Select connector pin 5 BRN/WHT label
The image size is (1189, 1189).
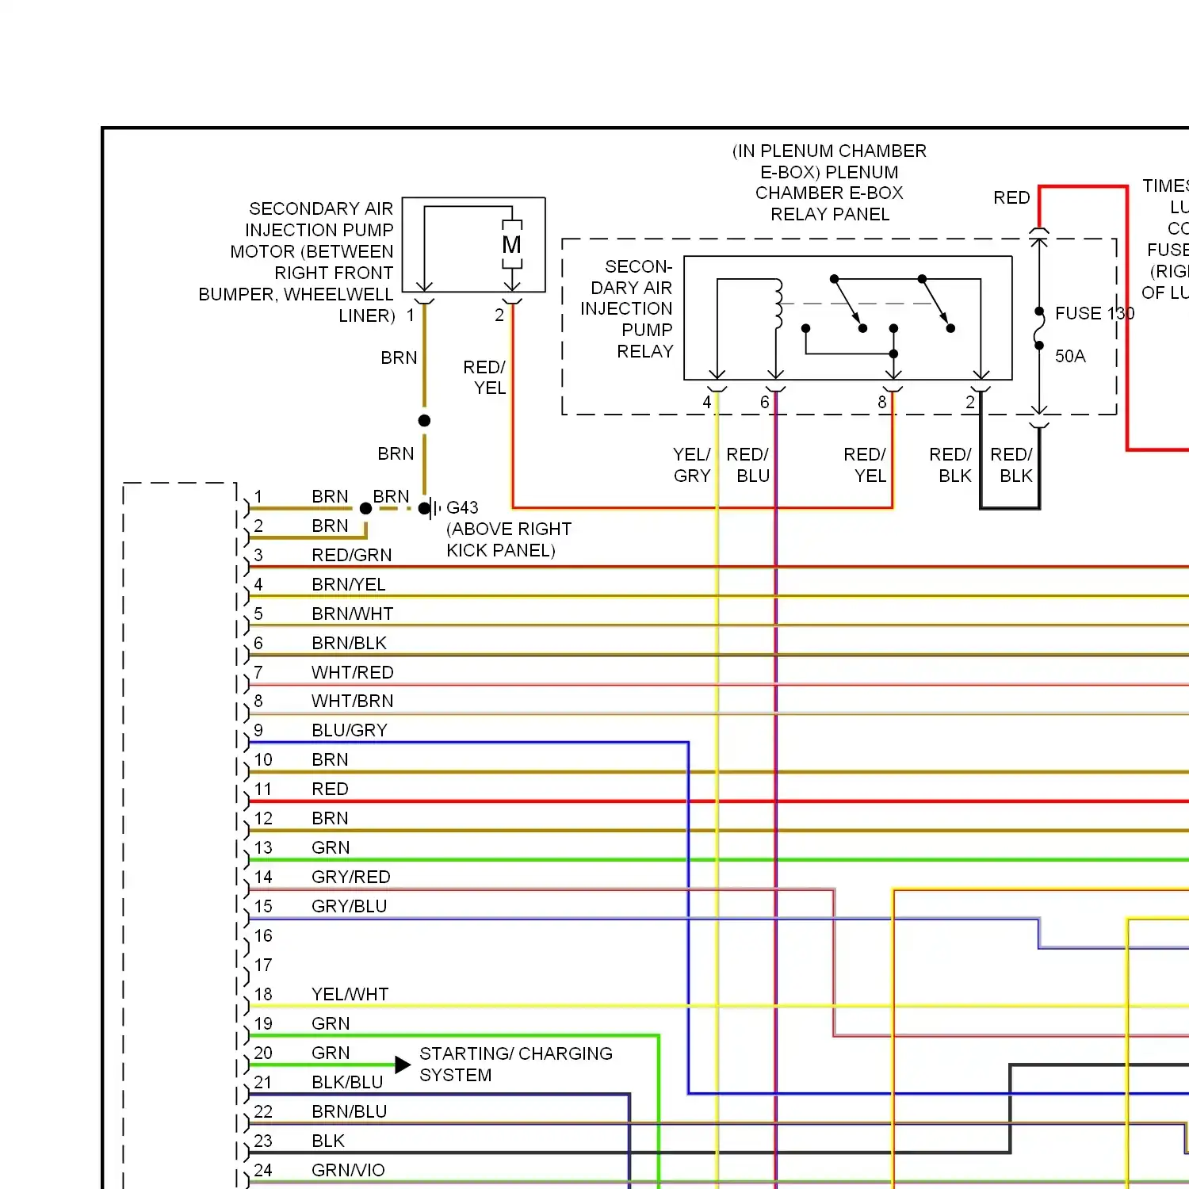[352, 614]
